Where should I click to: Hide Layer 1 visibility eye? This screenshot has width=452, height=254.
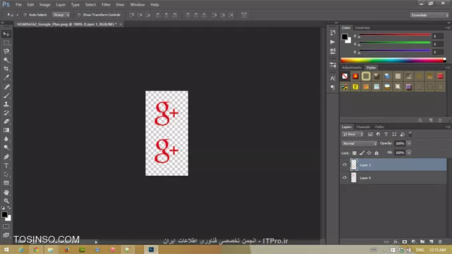tap(345, 165)
